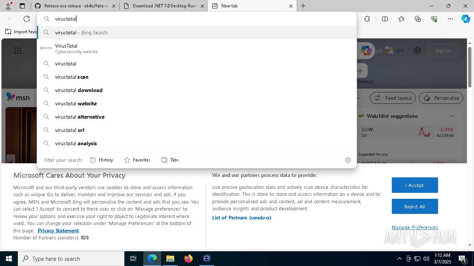Viewport: 474px width, 266px height.
Task: Open Windows Start menu
Action: pyautogui.click(x=9, y=259)
